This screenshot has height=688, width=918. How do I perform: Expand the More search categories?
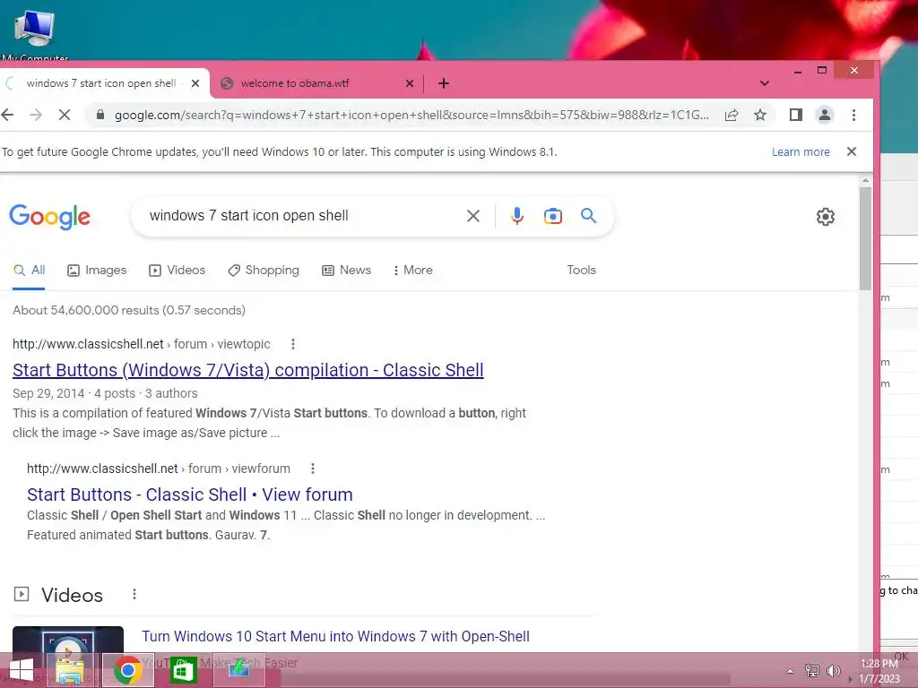coord(413,271)
